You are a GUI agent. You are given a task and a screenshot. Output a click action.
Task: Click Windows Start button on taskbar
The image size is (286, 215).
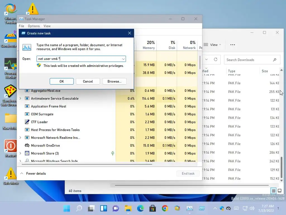coord(66,208)
